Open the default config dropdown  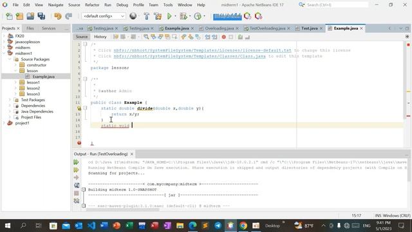103,16
